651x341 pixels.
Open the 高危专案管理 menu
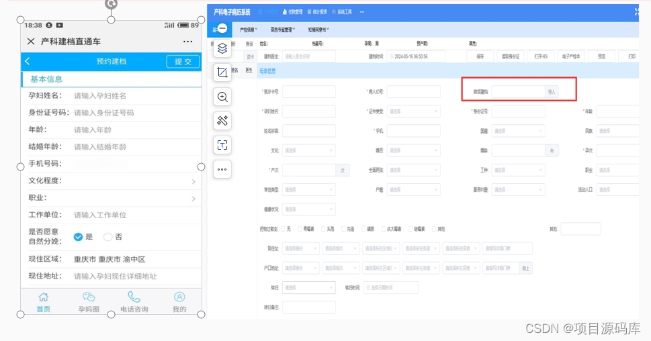pyautogui.click(x=283, y=30)
